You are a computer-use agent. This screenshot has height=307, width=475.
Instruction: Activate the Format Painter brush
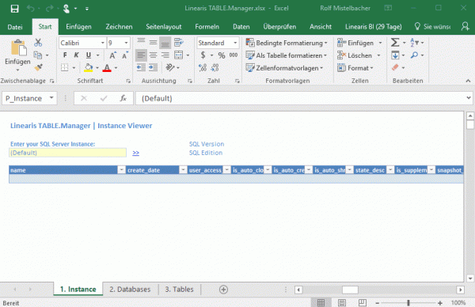[38, 67]
